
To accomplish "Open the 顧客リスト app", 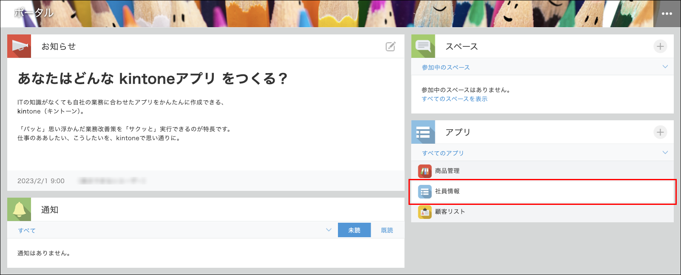I will click(450, 212).
